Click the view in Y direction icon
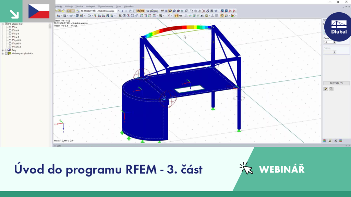 tap(145, 16)
